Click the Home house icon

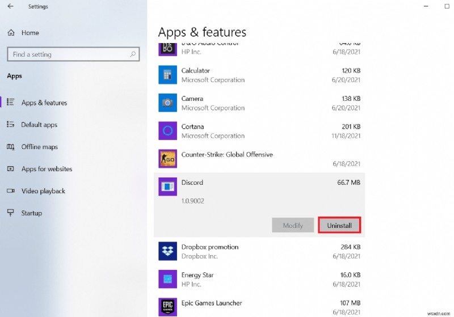coord(11,33)
